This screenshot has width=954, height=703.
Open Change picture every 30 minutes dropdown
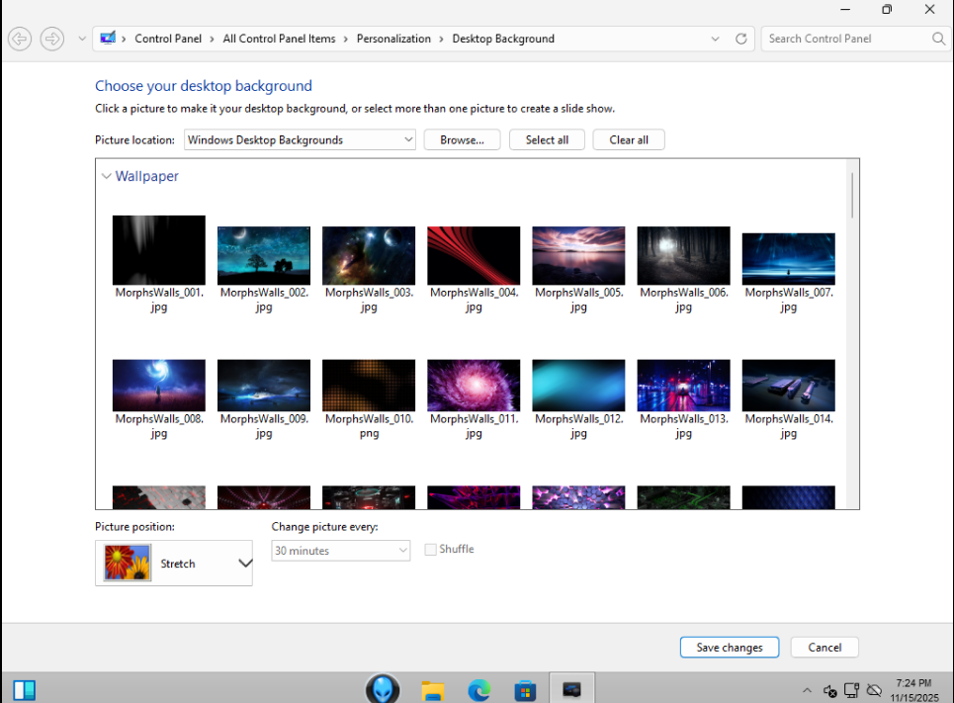(x=340, y=551)
